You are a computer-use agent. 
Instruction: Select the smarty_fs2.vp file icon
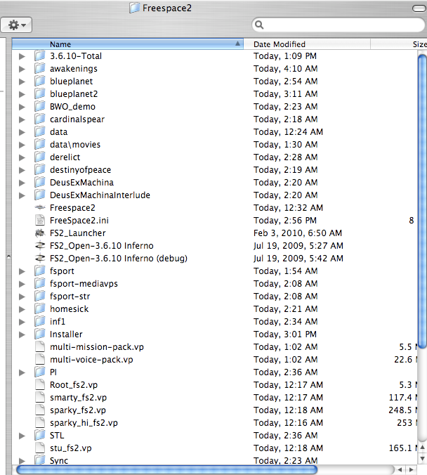click(40, 397)
